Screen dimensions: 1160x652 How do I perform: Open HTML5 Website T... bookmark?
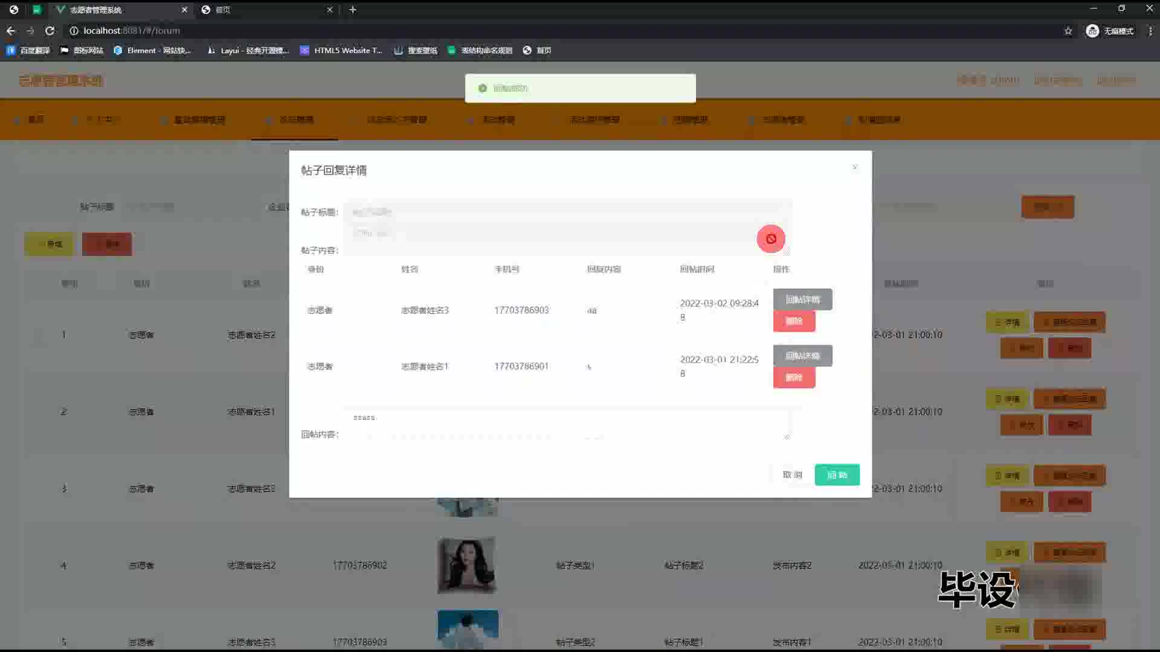(341, 50)
